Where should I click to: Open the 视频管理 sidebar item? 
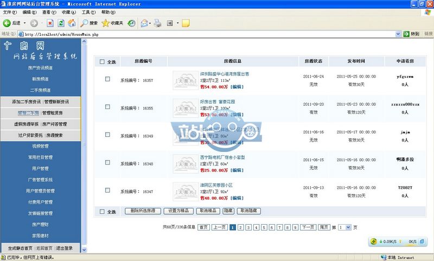40,146
